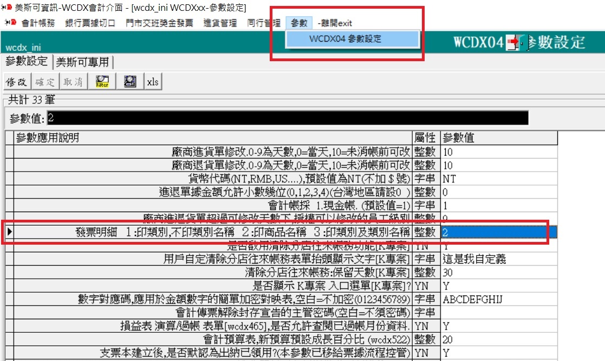Click the highlighted value cell of 發票明細 row
Viewport: 605px width, 361px height.
(498, 232)
